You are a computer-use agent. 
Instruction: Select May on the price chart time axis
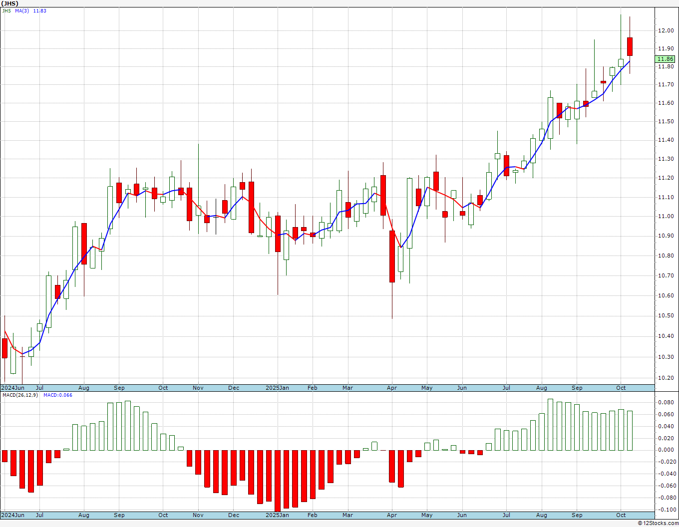point(427,388)
